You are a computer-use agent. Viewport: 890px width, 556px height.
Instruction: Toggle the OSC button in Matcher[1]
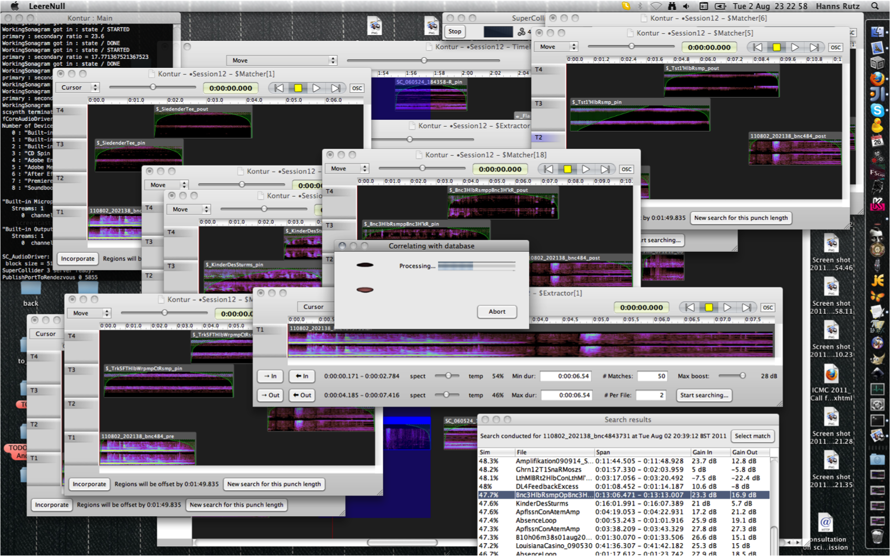point(357,88)
